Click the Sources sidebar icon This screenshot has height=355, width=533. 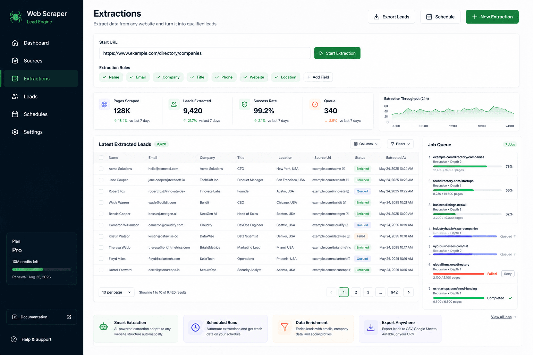click(x=15, y=61)
